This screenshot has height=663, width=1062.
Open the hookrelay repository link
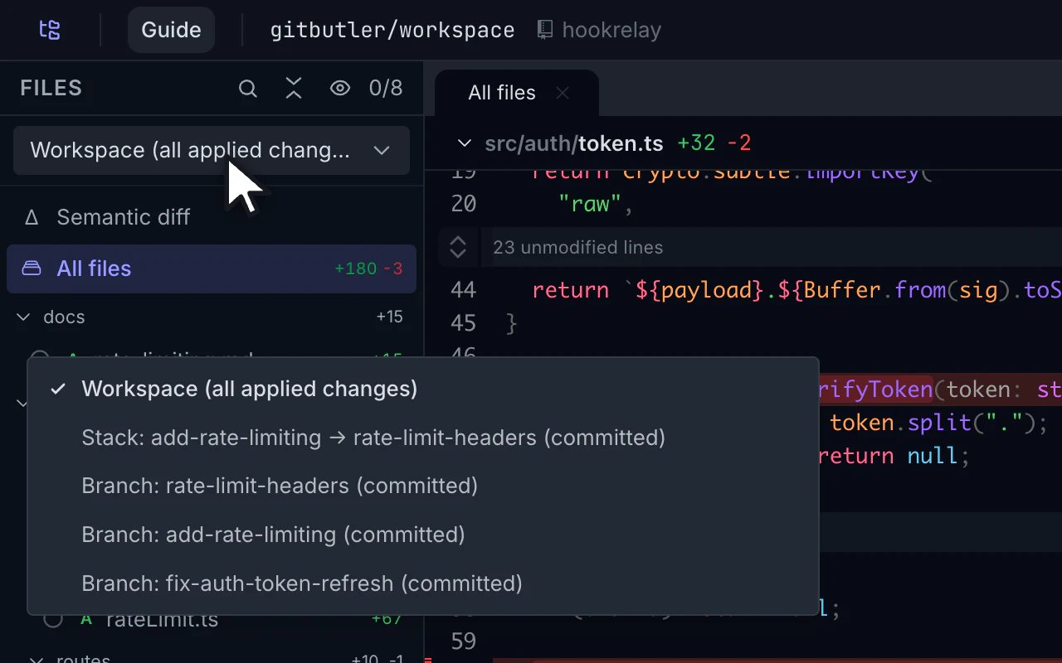pos(611,31)
